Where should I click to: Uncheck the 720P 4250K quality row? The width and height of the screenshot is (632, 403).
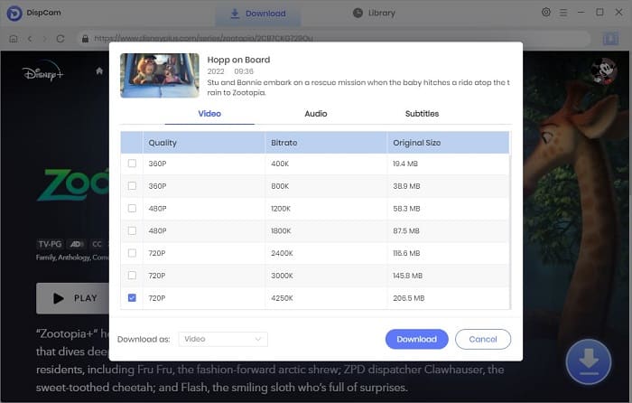coord(132,297)
